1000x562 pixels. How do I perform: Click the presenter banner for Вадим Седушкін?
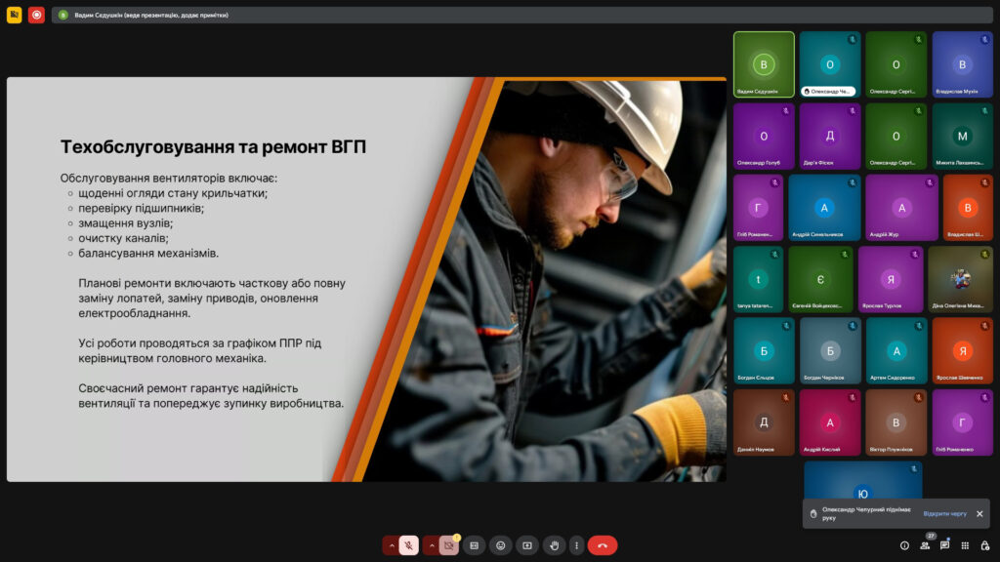click(523, 15)
